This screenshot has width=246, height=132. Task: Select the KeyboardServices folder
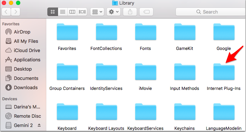click(146, 112)
